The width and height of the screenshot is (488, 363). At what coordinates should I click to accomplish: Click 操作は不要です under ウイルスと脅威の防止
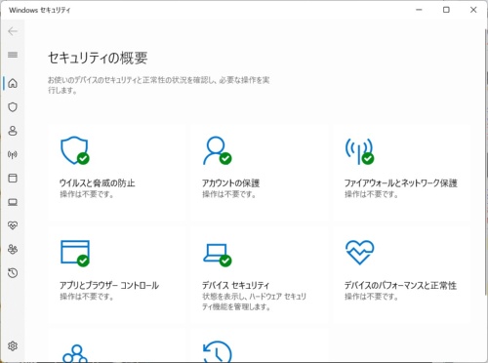(x=87, y=194)
